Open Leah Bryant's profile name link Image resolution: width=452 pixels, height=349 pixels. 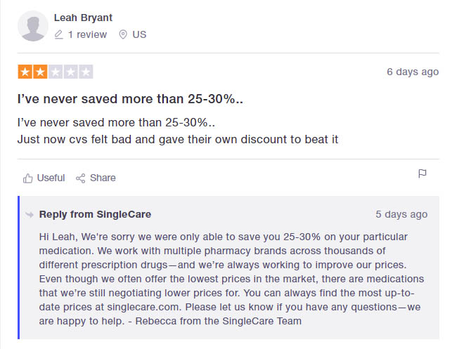[83, 18]
